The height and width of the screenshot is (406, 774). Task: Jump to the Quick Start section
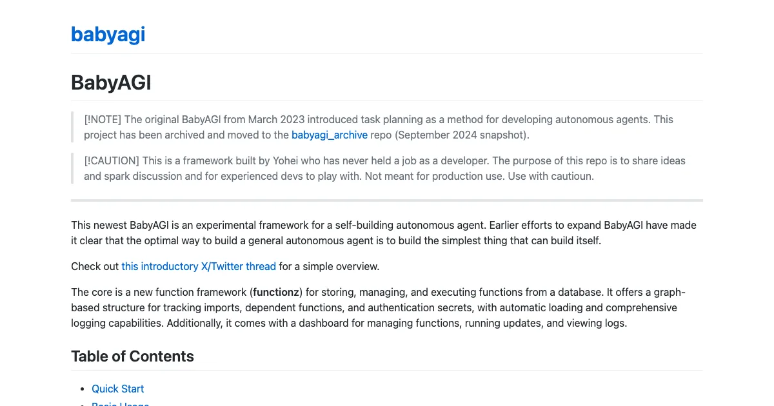(x=117, y=389)
